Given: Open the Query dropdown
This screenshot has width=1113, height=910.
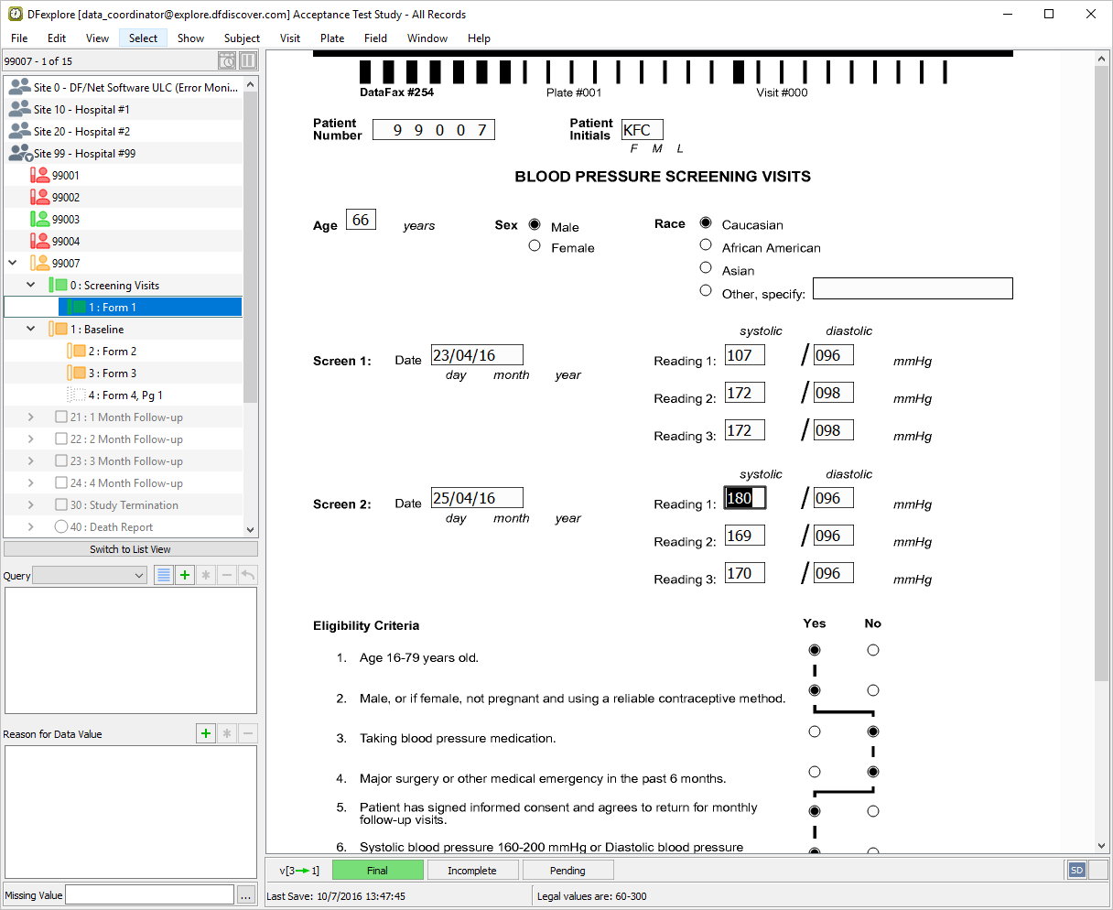Looking at the screenshot, I should pos(90,575).
